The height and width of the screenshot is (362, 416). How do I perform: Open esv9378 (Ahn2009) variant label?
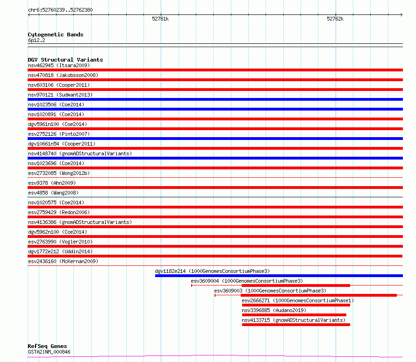tap(52, 183)
